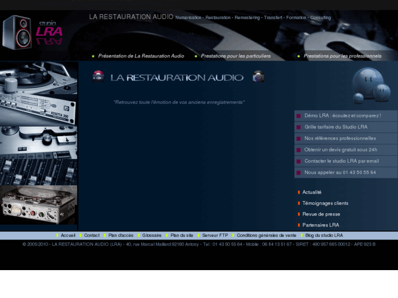Viewport: 398px width, 298px height.
Task: Click the reel-to-reel tape deck photo
Action: (x=38, y=143)
